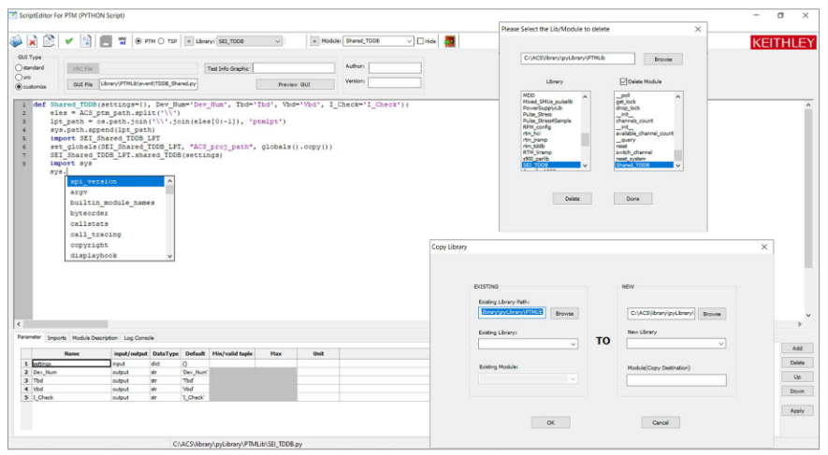828x455 pixels.
Task: Click Delete in the delete module dialog
Action: 572,199
